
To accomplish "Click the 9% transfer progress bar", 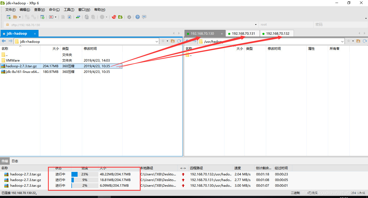I will point(85,180).
